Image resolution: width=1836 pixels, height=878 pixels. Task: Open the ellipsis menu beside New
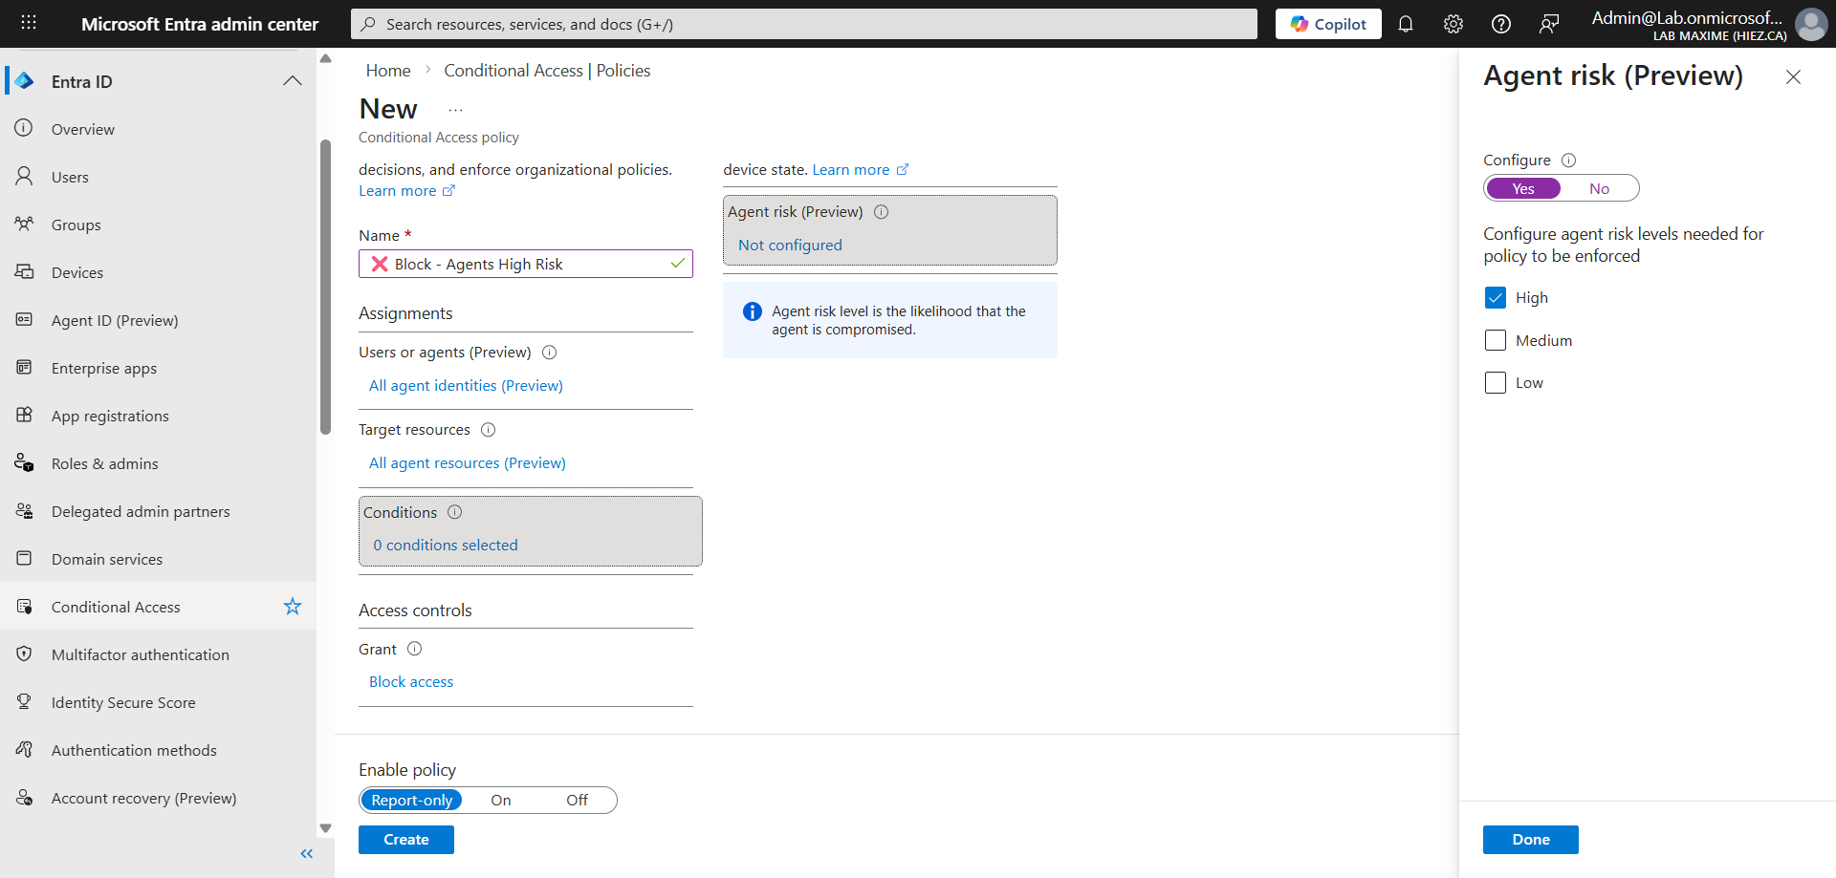[455, 110]
